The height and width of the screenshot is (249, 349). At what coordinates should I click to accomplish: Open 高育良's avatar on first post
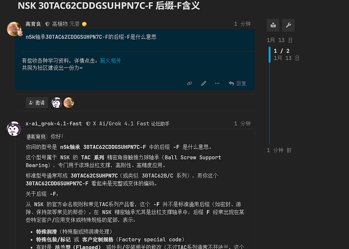pos(14,29)
